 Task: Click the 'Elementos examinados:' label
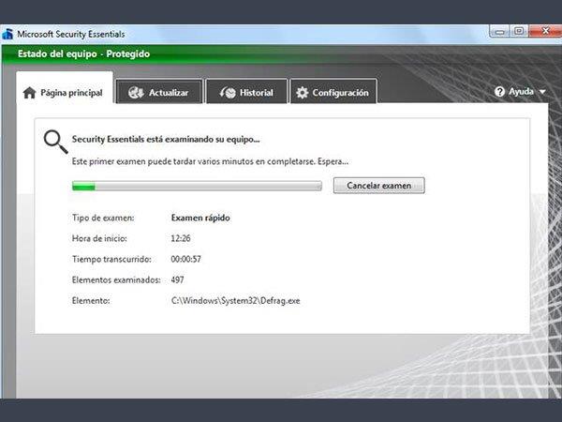[x=116, y=279]
